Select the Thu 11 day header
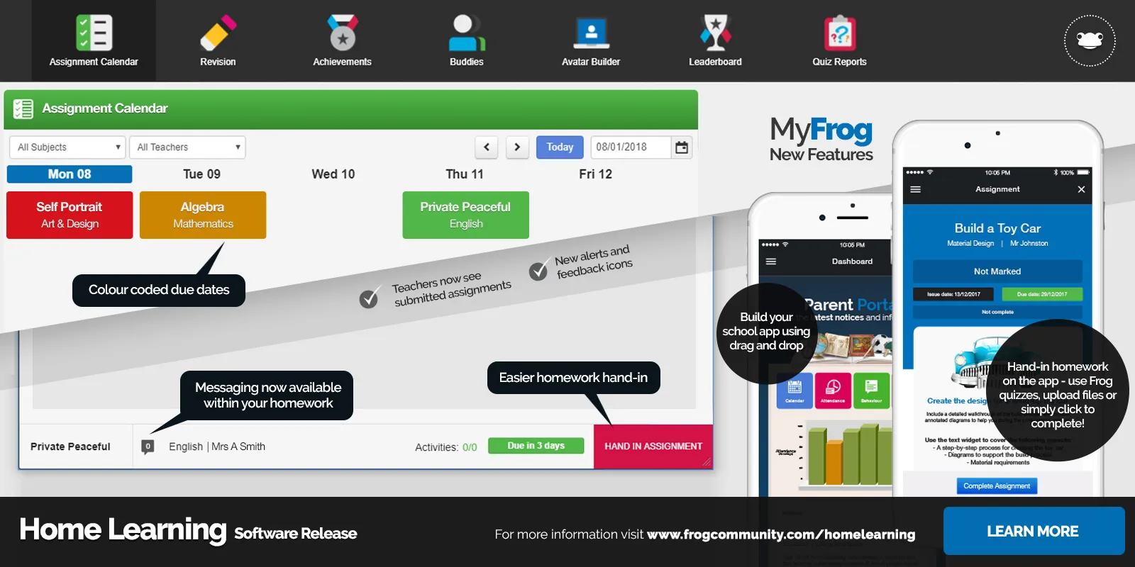 click(465, 174)
